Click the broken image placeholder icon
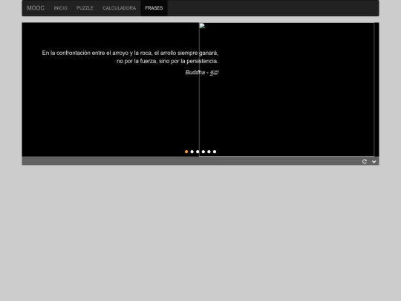 [x=202, y=25]
